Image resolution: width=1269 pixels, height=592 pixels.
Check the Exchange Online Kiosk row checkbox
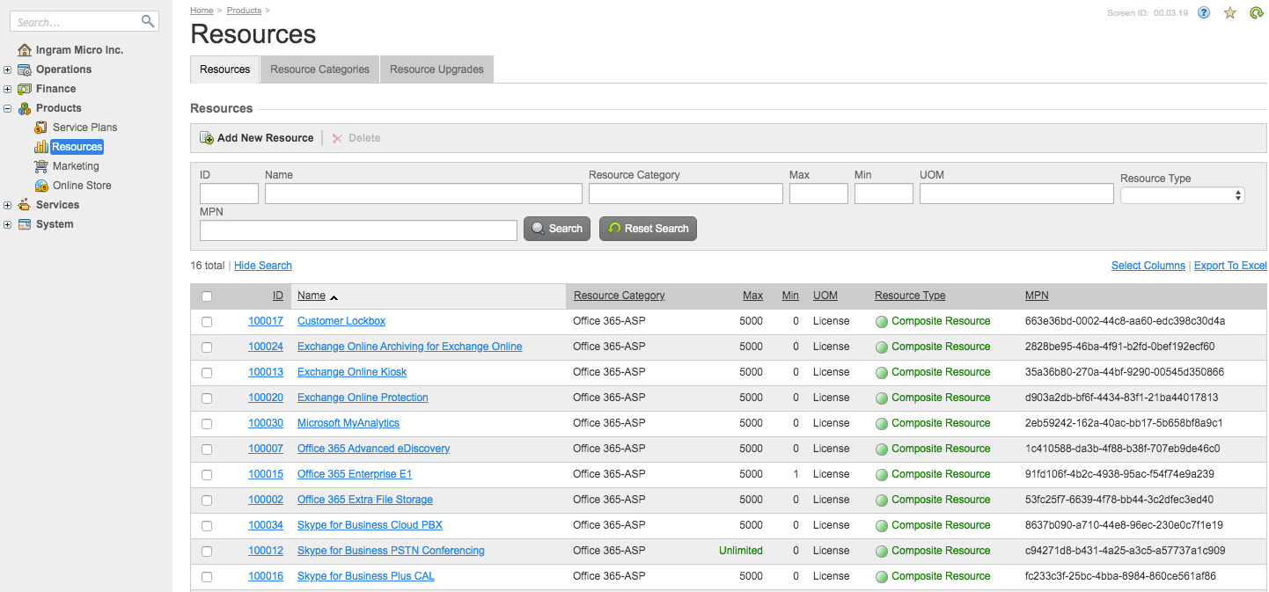[207, 373]
